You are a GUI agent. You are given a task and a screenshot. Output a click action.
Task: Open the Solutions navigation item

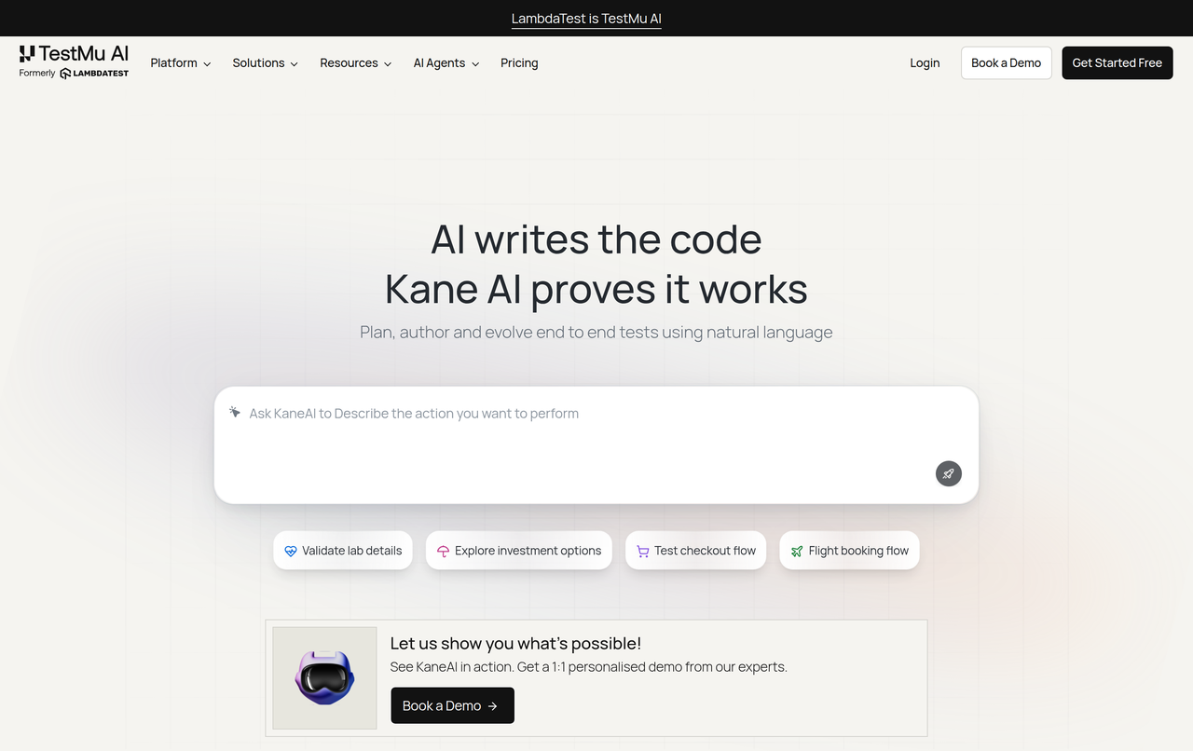click(x=266, y=63)
